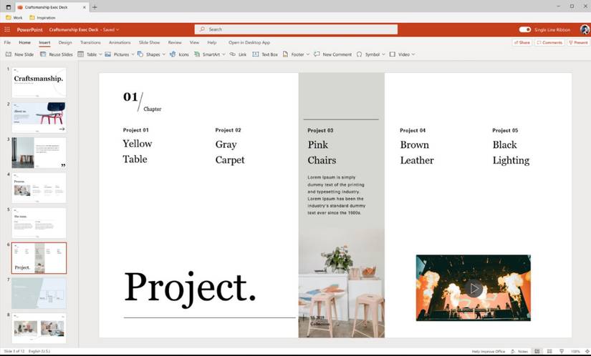Screen dimensions: 591x356
Task: Open the user profile picture
Action: click(585, 29)
